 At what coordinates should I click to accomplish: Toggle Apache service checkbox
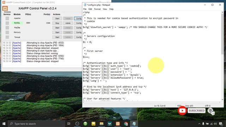tap(7, 18)
